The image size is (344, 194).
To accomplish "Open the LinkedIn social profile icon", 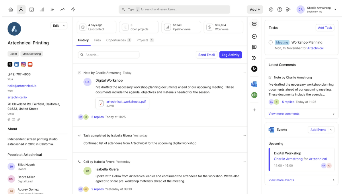I will tap(17, 64).
